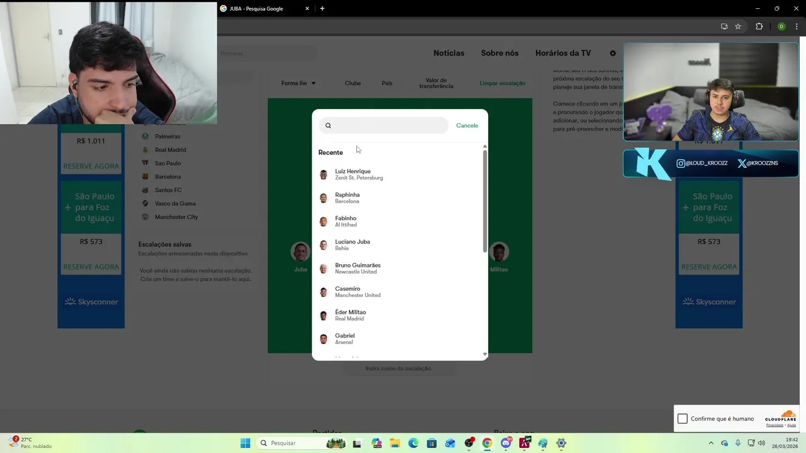Open the Chrome extensions puzzle icon
The height and width of the screenshot is (453, 806).
tap(759, 26)
